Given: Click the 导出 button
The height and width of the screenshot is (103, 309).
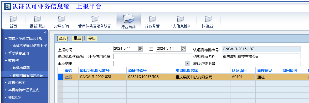Looking at the screenshot, I should (92, 38).
